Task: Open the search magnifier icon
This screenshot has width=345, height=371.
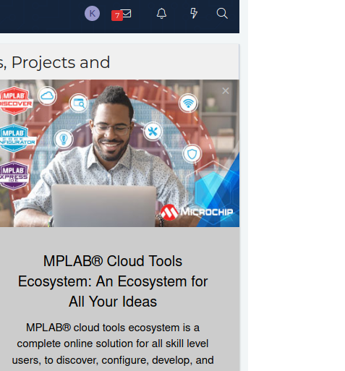Action: tap(222, 14)
